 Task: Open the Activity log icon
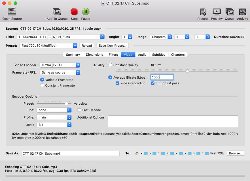[242, 12]
